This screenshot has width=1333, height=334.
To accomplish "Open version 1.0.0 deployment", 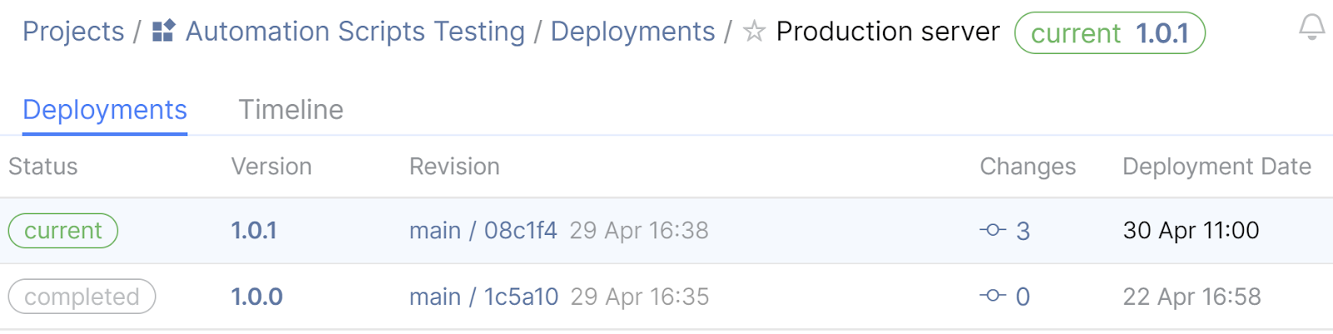I will (x=257, y=297).
